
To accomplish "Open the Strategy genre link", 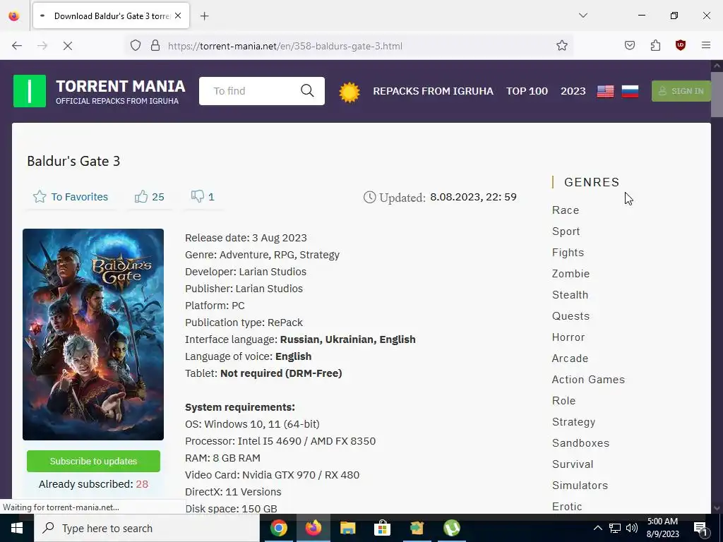I will (573, 422).
